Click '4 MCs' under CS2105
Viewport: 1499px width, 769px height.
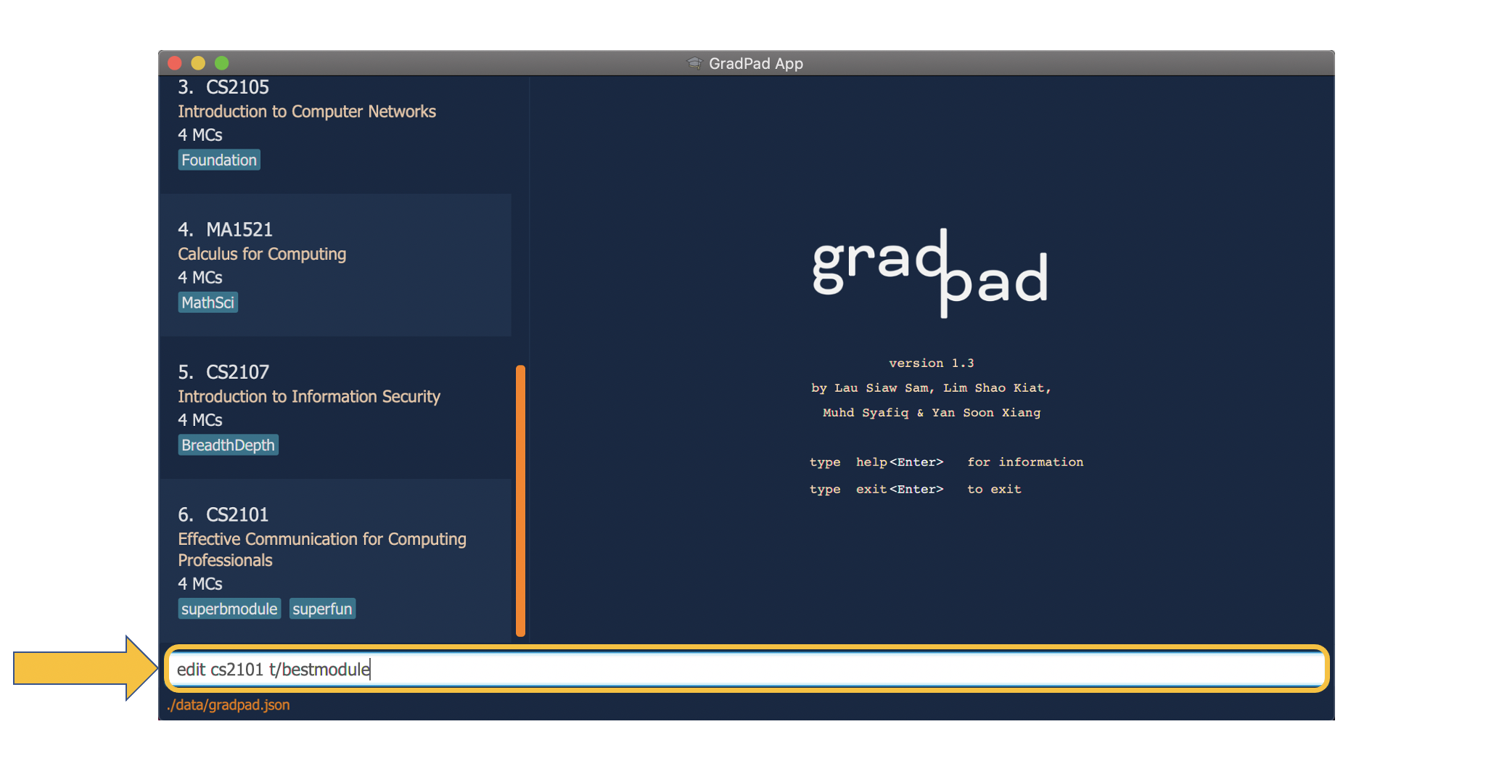200,135
